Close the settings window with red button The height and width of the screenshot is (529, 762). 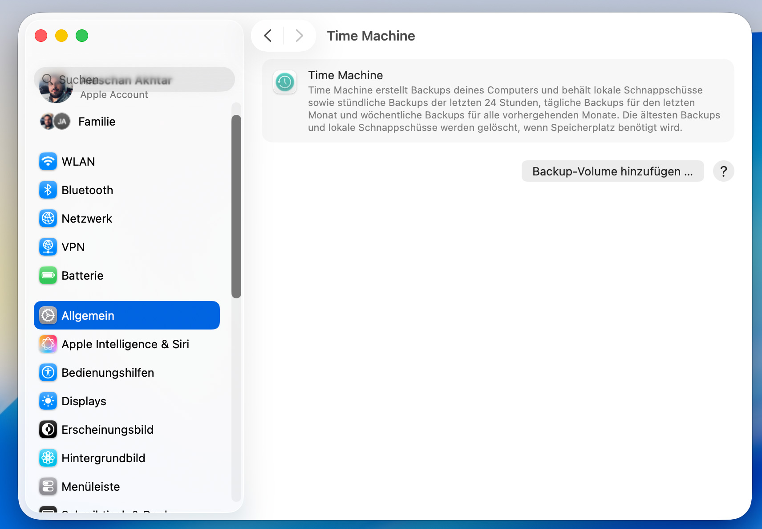click(x=41, y=36)
